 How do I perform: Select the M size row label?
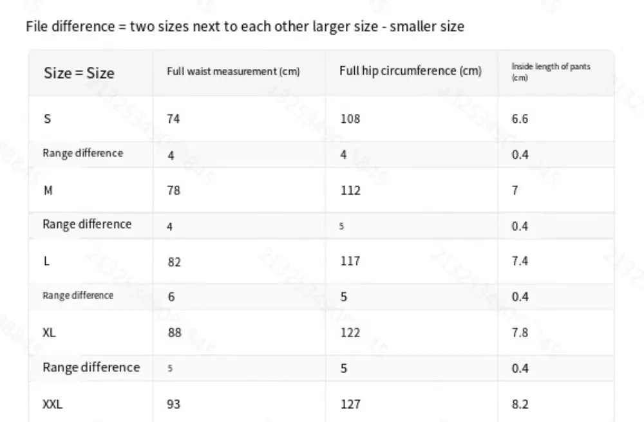coord(48,190)
